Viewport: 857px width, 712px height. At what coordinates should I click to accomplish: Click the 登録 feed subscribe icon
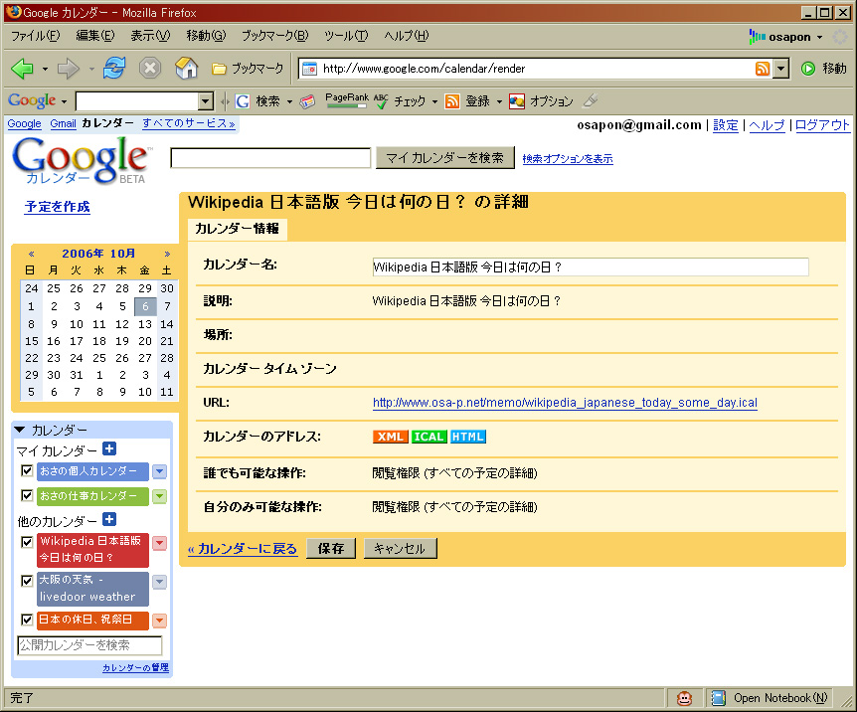tap(452, 101)
